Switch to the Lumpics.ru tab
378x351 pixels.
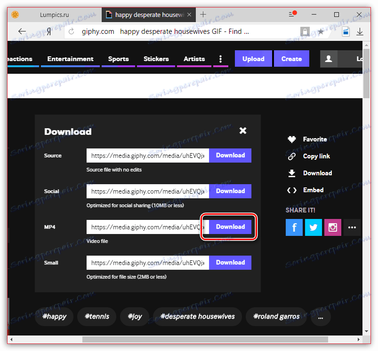coord(54,15)
